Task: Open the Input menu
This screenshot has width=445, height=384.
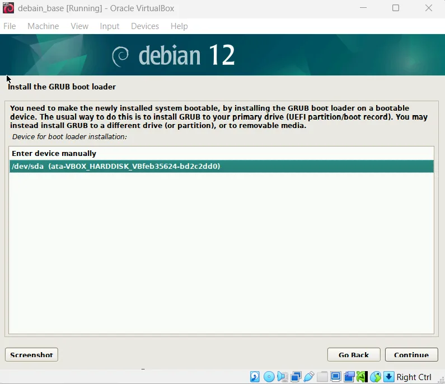Action: point(110,26)
